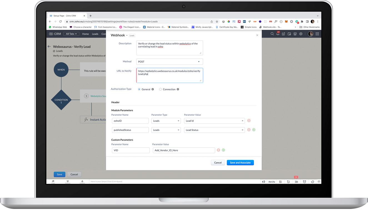The width and height of the screenshot is (368, 217).
Task: Open the Simple Icons bookmark
Action: click(249, 27)
